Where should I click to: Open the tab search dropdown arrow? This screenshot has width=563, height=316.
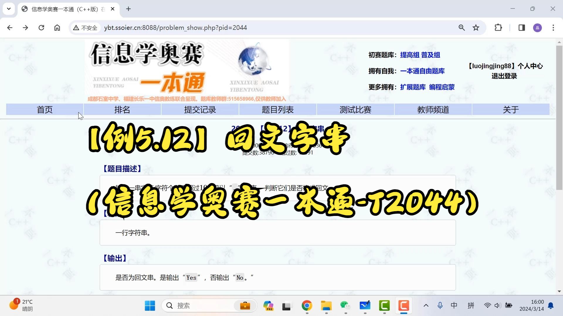pos(9,9)
